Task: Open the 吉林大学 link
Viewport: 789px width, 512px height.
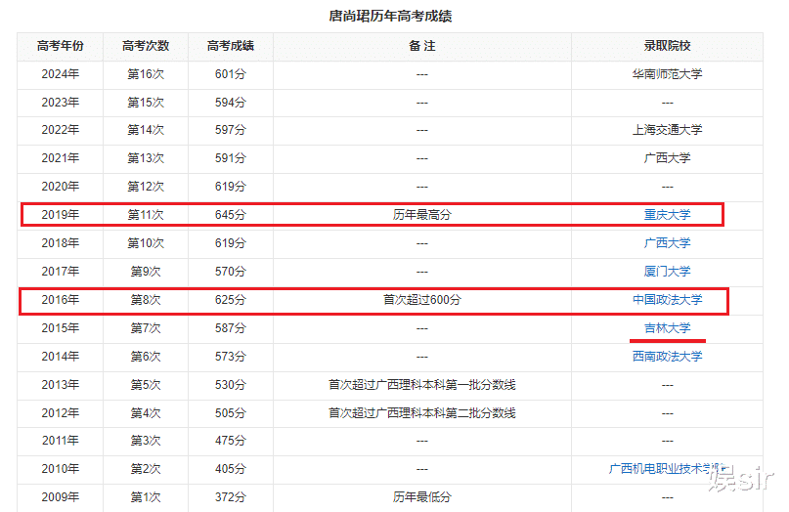Action: 667,328
